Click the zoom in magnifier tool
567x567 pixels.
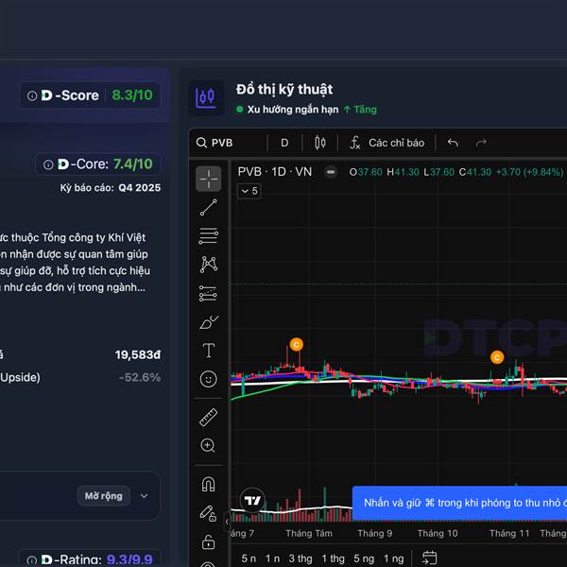click(208, 446)
